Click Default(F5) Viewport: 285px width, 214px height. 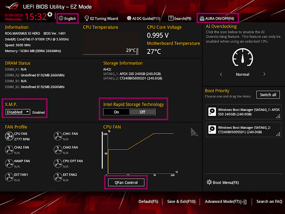[148, 202]
